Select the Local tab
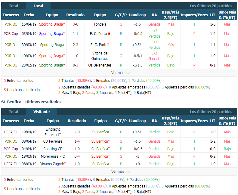238x195 pixels. coord(38,6)
